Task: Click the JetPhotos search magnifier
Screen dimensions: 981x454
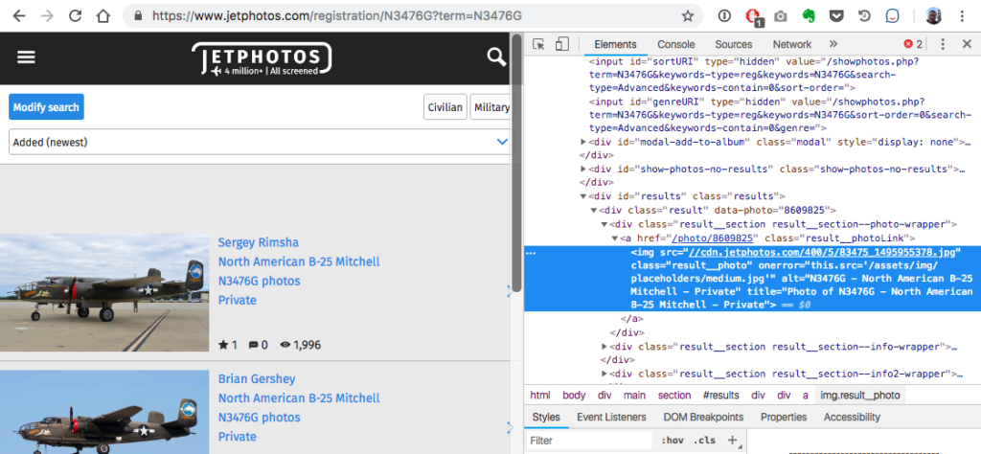Action: click(x=497, y=57)
